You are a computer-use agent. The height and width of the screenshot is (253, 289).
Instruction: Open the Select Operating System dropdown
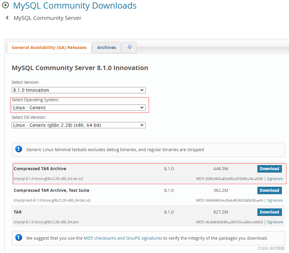click(79, 108)
